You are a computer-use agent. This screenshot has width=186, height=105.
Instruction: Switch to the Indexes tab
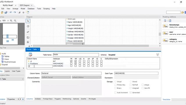[x=38, y=99]
